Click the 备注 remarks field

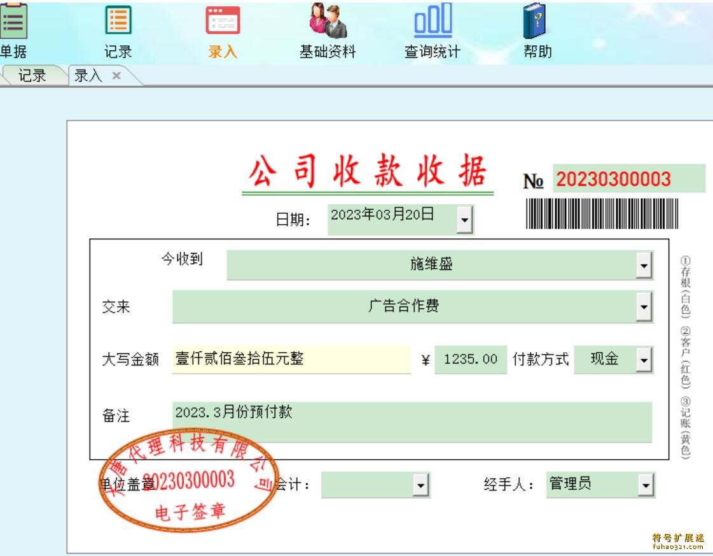pyautogui.click(x=412, y=422)
